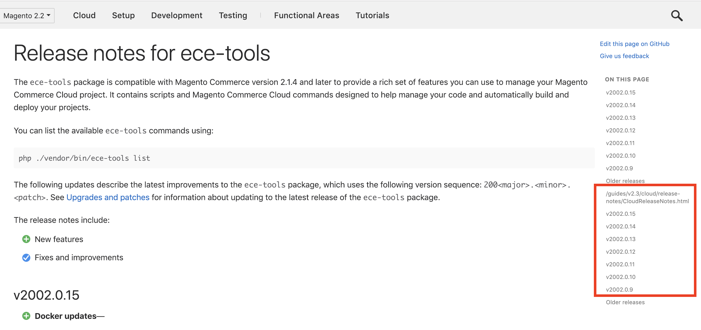Click the CloudReleaseNotes.html path link
The image size is (701, 330).
(647, 197)
